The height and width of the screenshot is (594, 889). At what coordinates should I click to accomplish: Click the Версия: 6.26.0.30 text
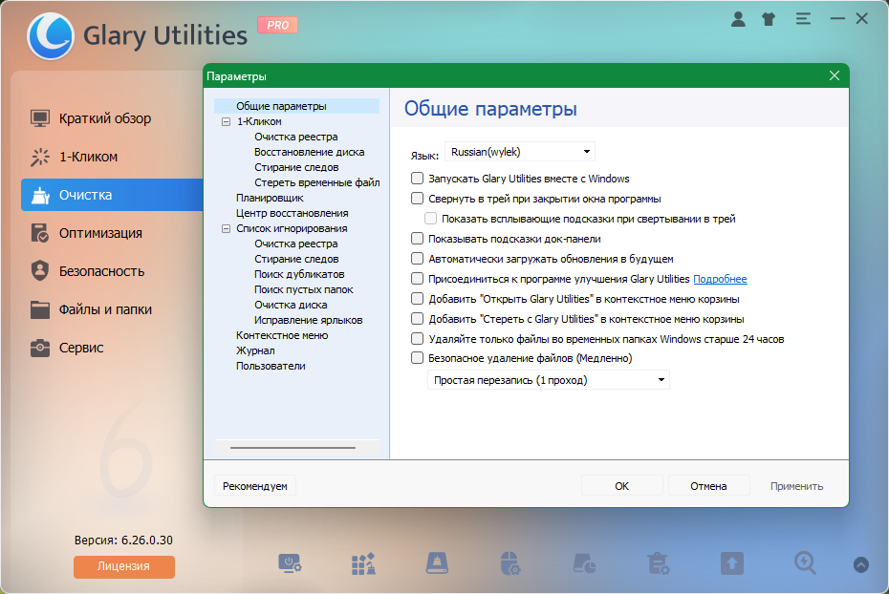pos(123,541)
